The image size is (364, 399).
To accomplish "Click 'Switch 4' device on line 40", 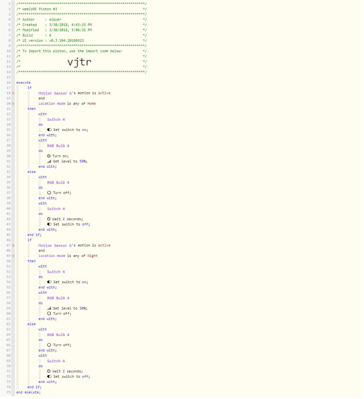I will click(56, 209).
